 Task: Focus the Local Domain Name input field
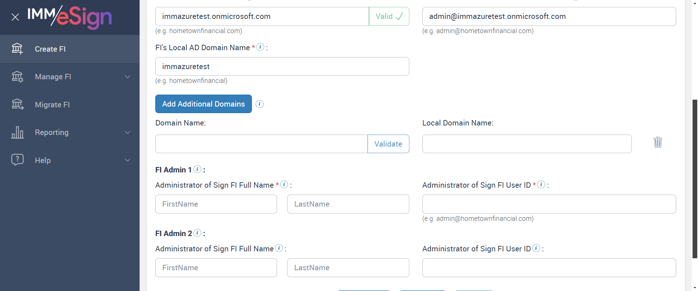pyautogui.click(x=527, y=144)
